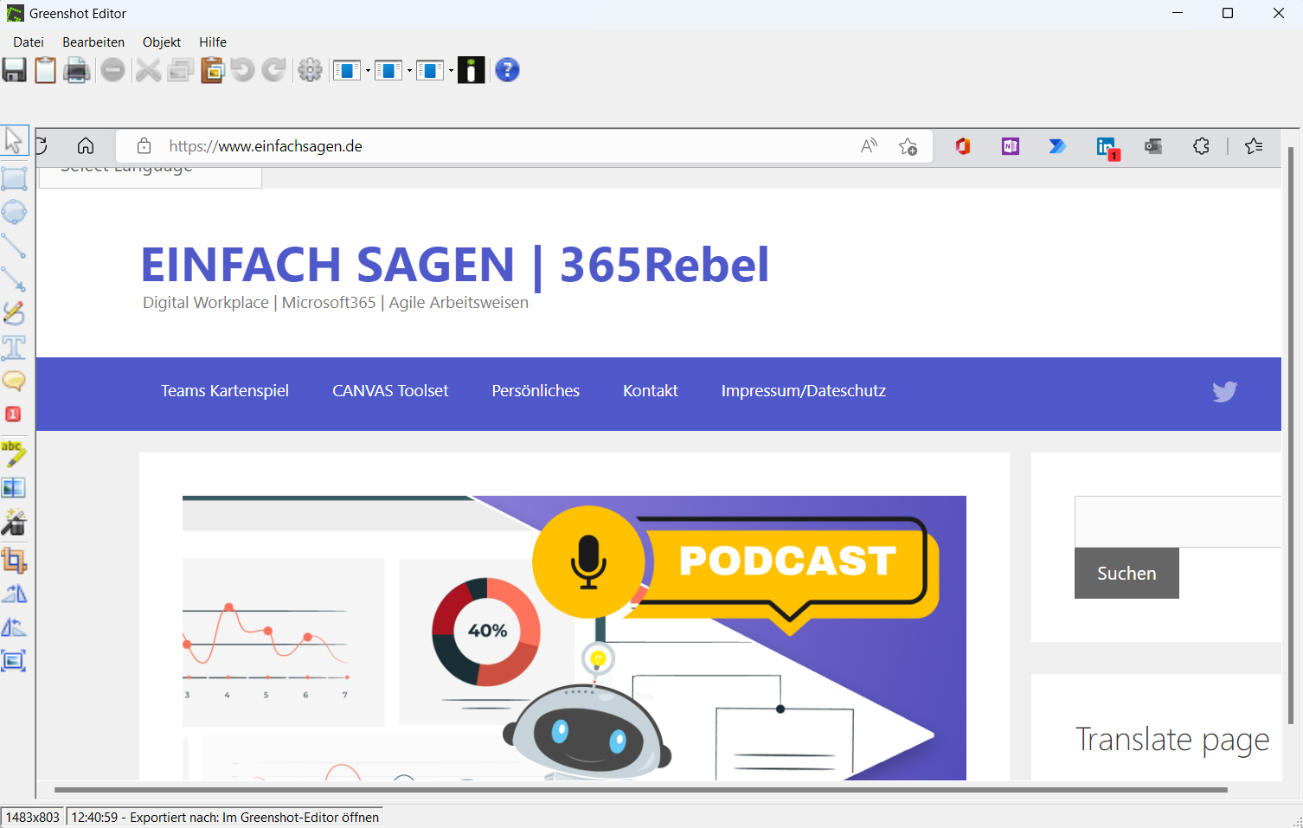
Task: Open Greenshot settings with the gear icon
Action: click(310, 70)
